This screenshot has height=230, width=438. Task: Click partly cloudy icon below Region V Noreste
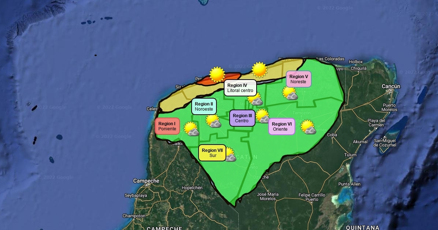point(290,93)
